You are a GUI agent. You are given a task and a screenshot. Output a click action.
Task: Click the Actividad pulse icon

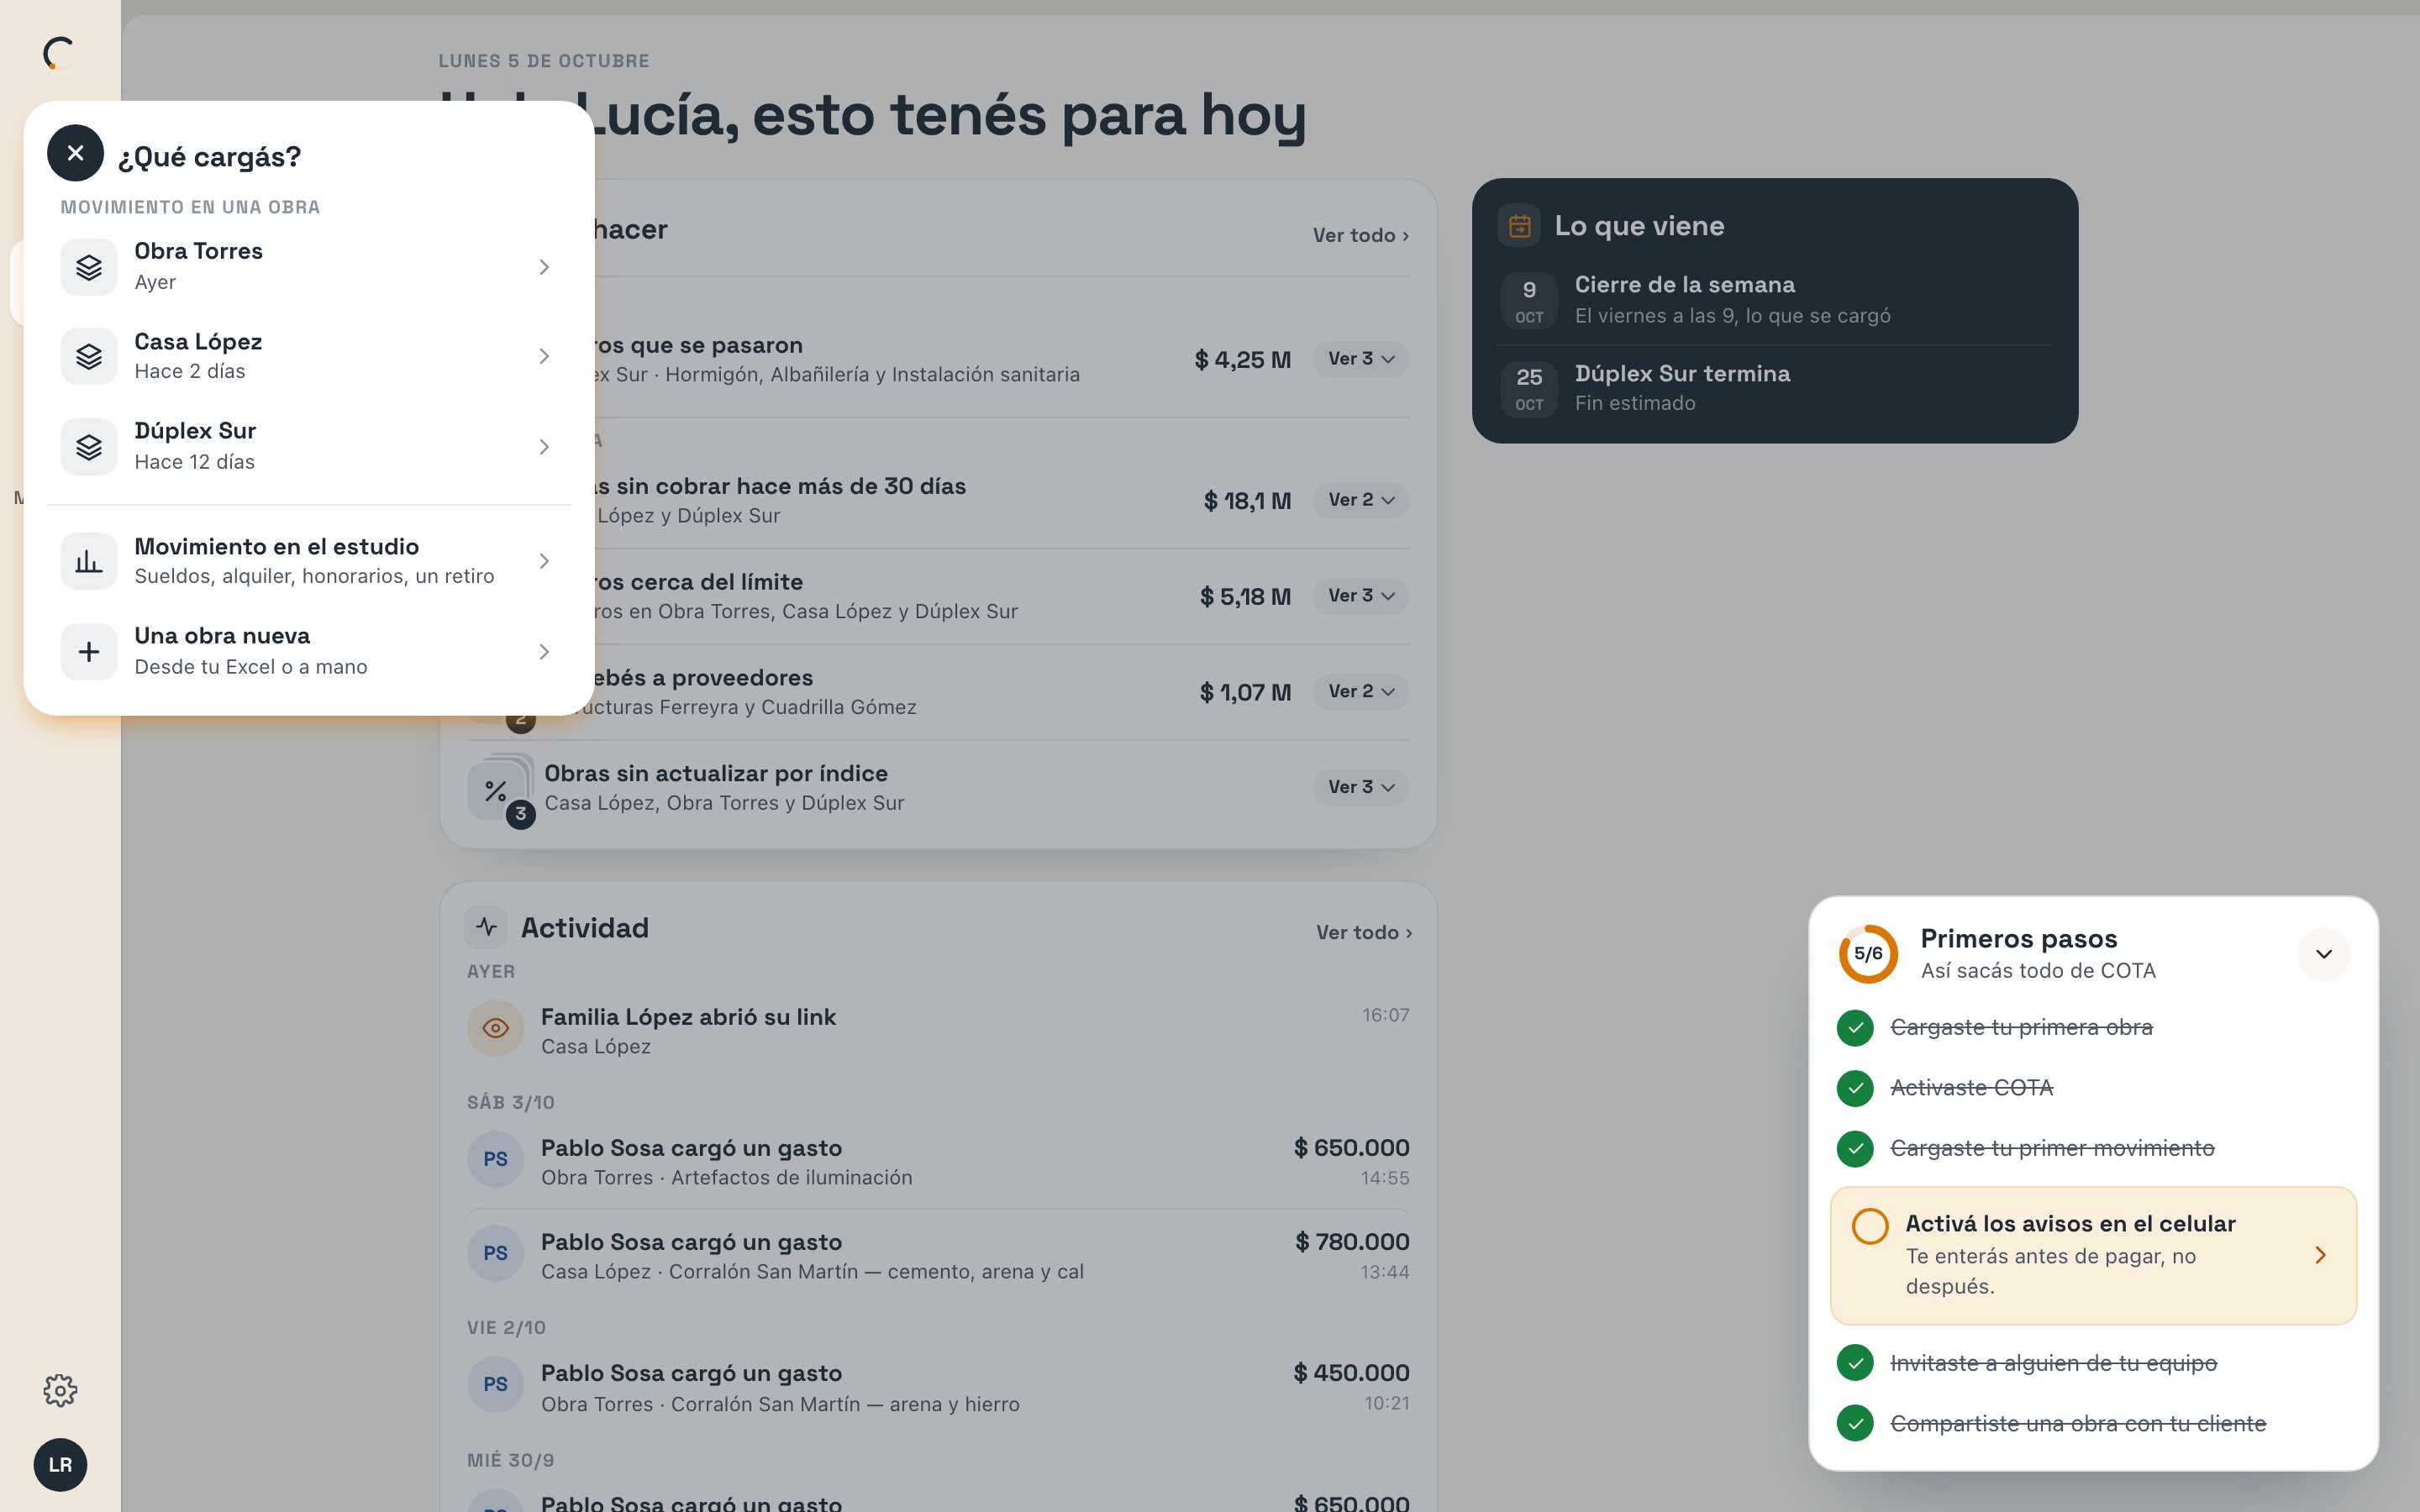point(486,927)
